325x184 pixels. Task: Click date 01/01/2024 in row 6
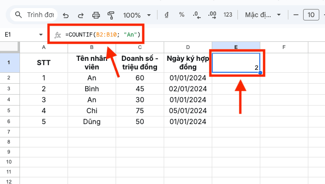[188, 122]
